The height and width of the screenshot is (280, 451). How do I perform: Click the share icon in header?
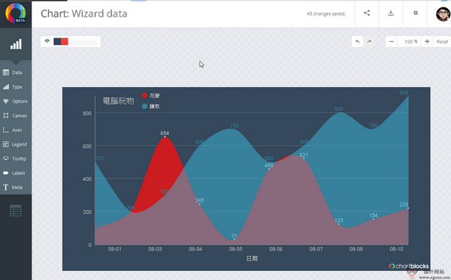(367, 13)
